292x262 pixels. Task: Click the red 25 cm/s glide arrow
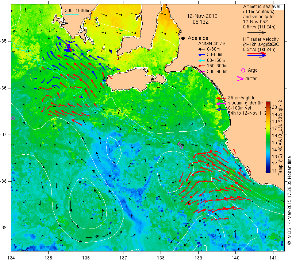221,98
